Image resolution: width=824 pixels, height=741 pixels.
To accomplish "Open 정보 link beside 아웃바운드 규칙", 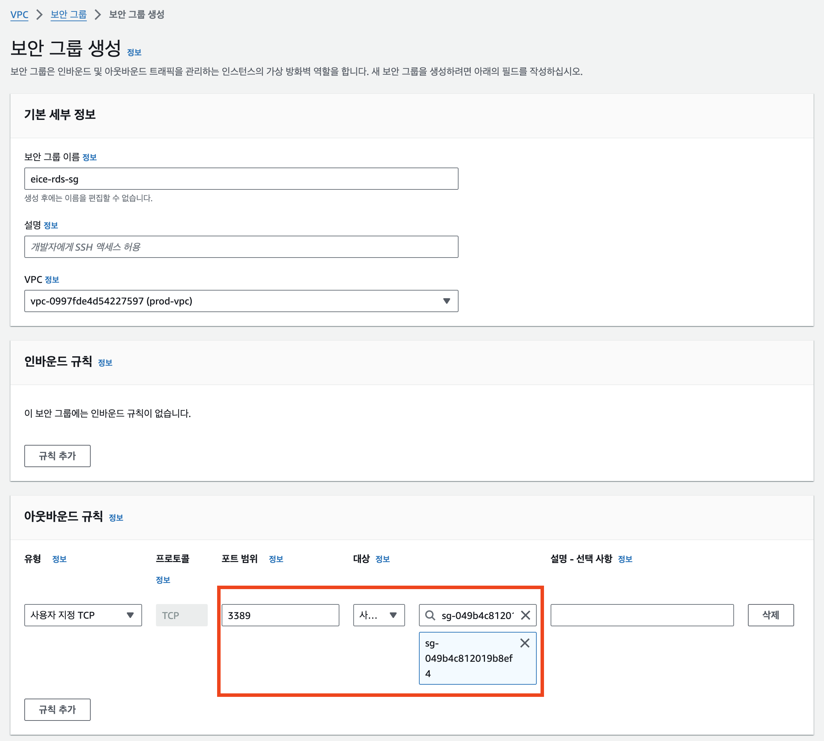I will (x=116, y=518).
